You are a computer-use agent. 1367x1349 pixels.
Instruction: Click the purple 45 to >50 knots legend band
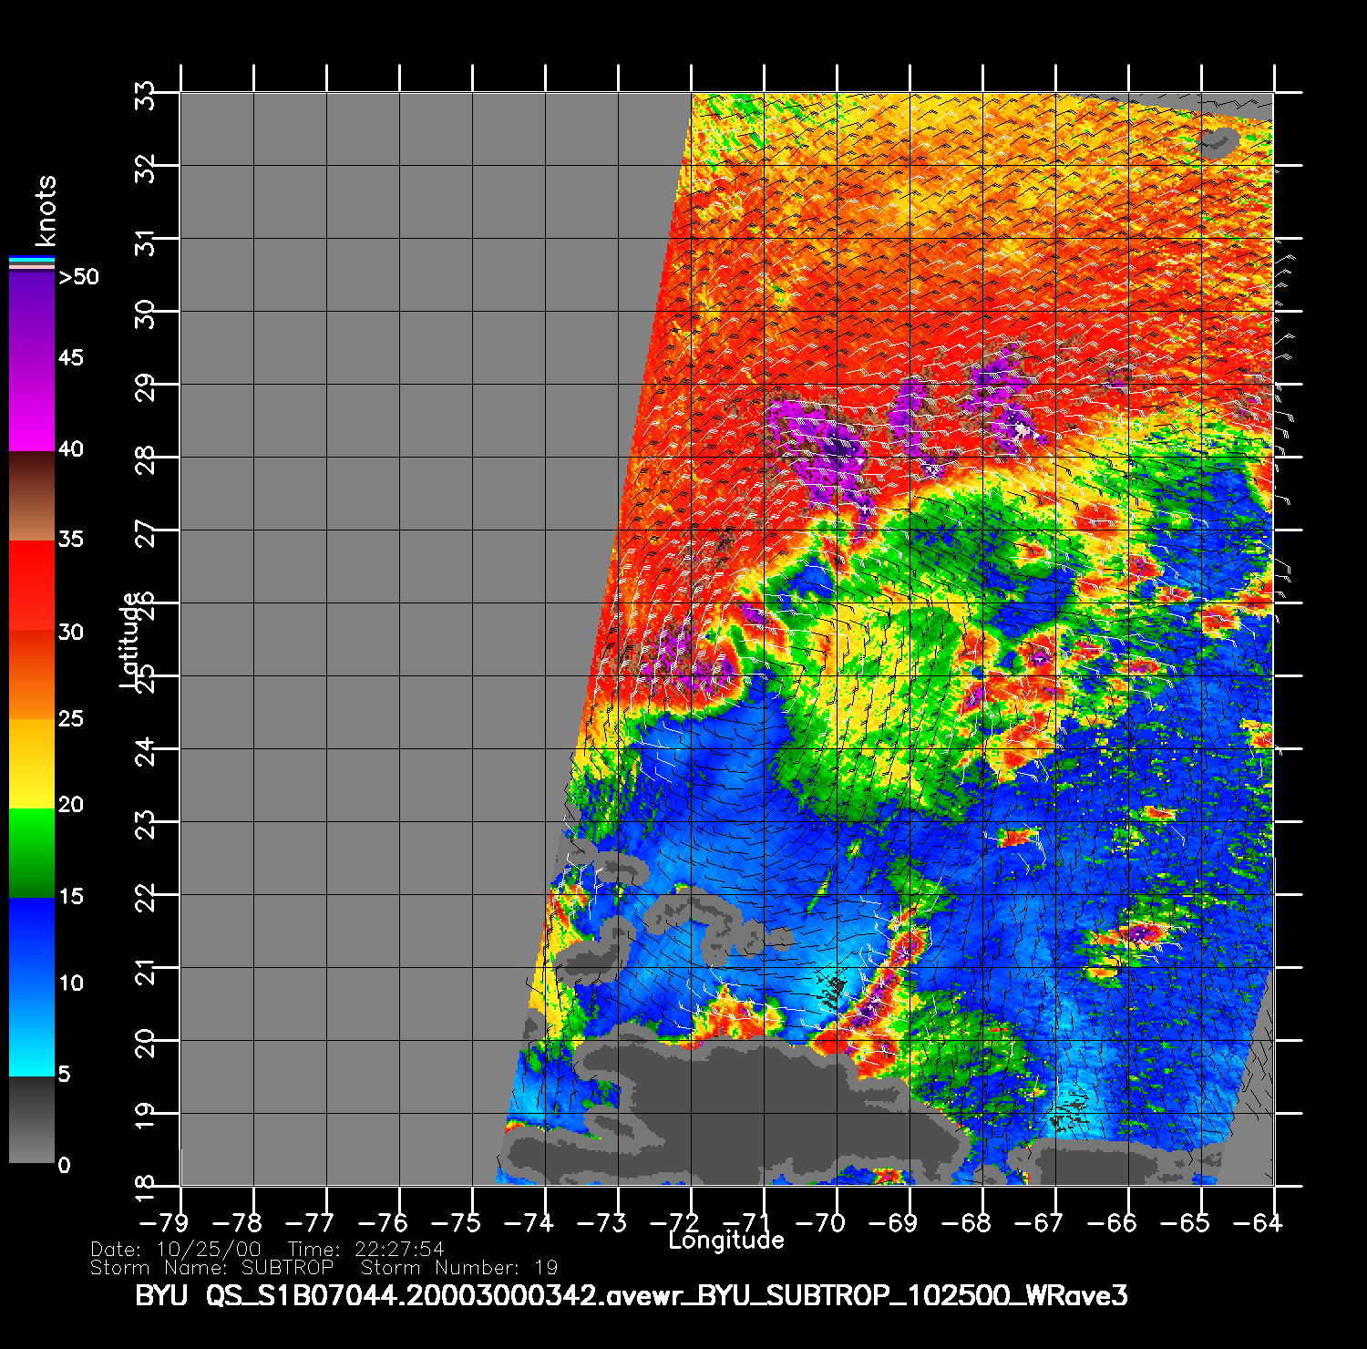coord(32,315)
